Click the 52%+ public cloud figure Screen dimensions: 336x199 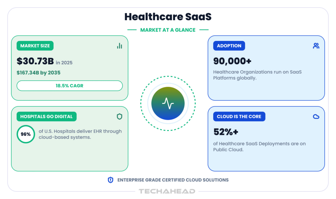click(226, 132)
